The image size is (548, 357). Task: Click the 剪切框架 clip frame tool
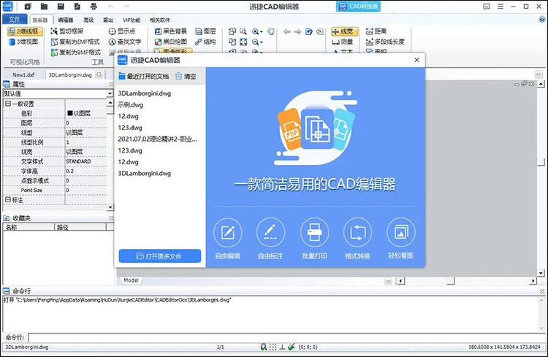[x=66, y=31]
